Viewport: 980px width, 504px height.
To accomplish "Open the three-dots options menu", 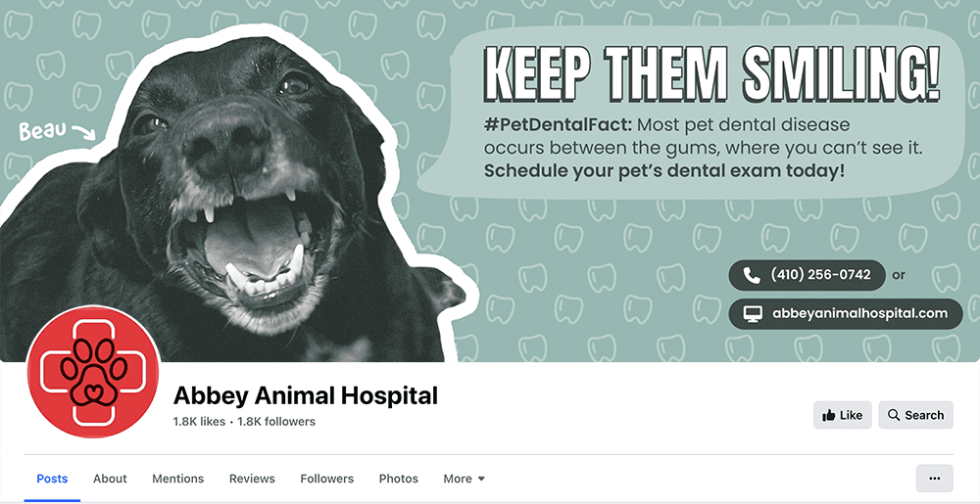I will pos(934,479).
